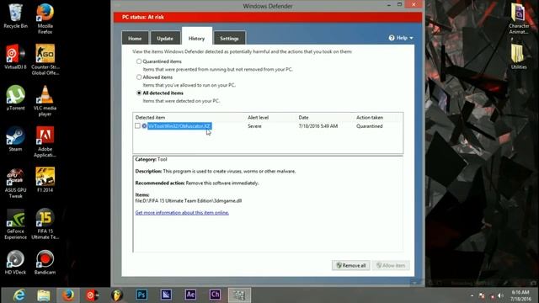
Task: Select the All detected items radio button
Action: 139,93
